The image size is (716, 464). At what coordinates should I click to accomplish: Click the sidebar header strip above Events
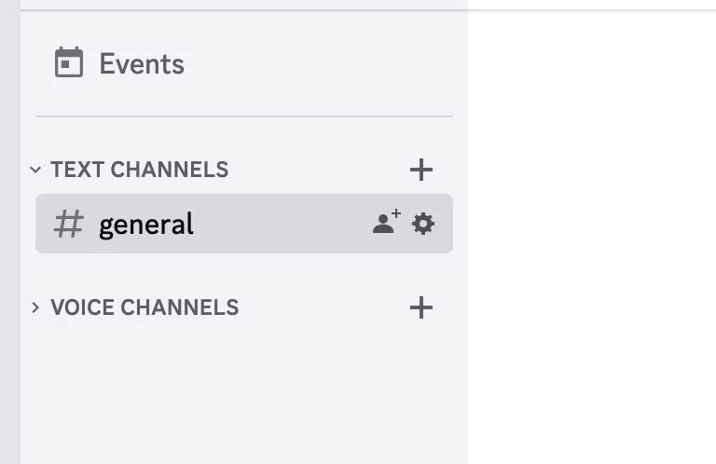(x=242, y=5)
